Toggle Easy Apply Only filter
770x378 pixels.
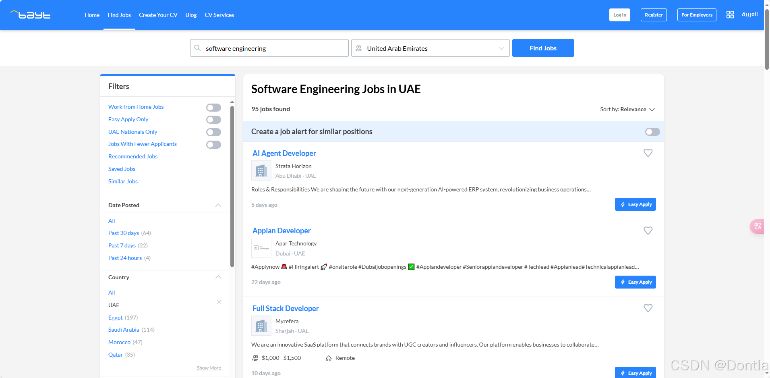(213, 120)
